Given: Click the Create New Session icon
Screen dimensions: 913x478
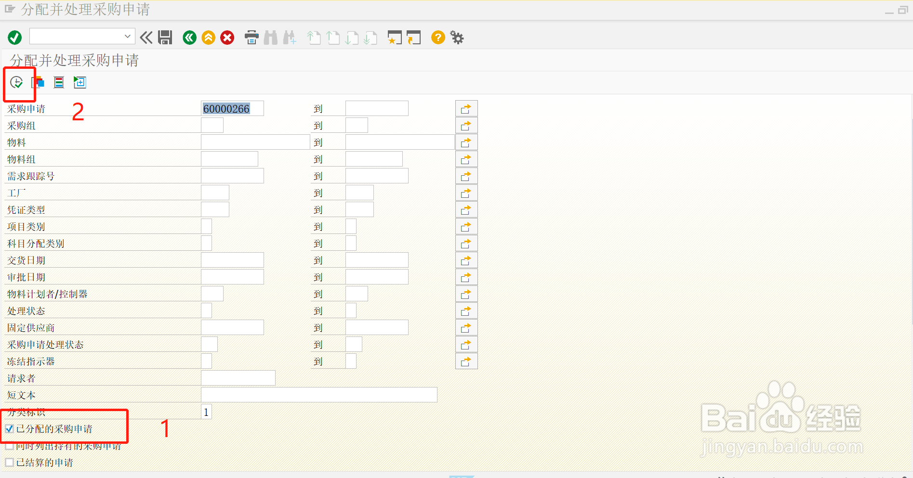Looking at the screenshot, I should coord(395,37).
